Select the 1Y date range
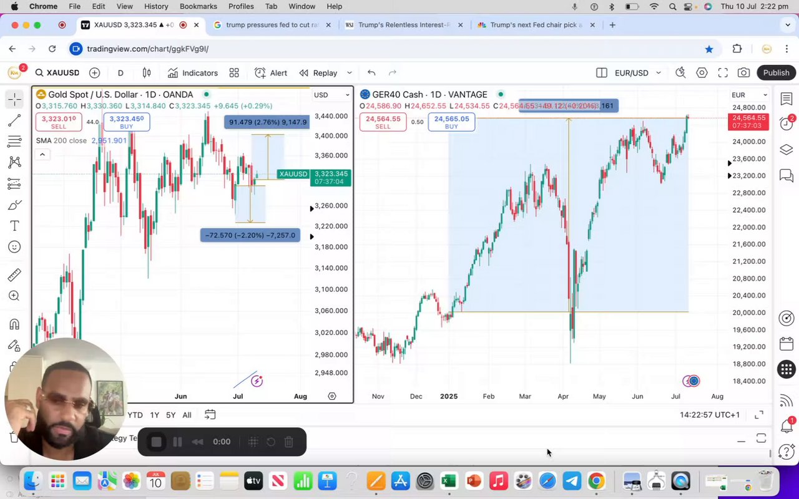The height and width of the screenshot is (499, 799). click(x=154, y=415)
